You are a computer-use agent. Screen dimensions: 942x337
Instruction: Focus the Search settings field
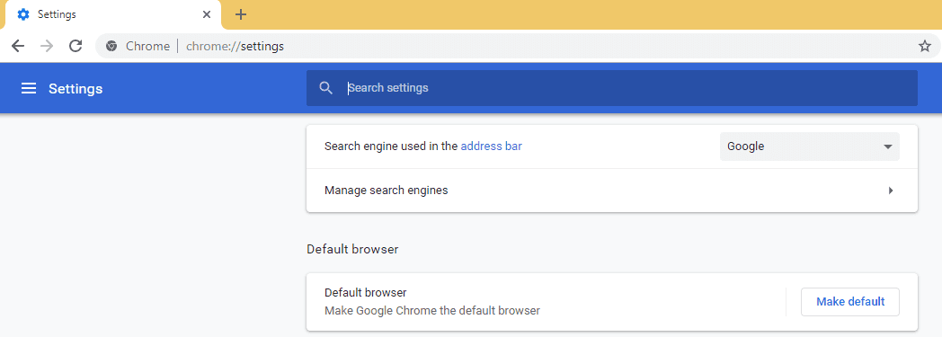(611, 88)
